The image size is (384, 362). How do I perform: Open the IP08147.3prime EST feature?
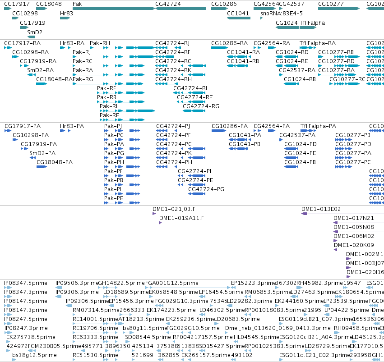pos(8,315)
